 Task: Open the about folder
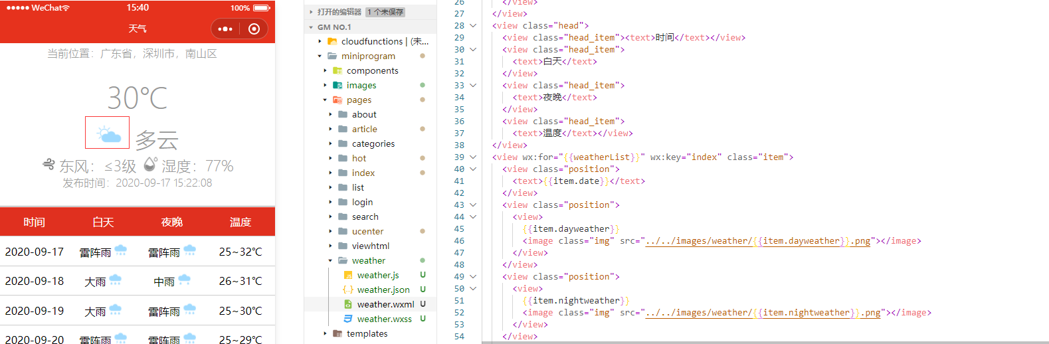click(364, 114)
